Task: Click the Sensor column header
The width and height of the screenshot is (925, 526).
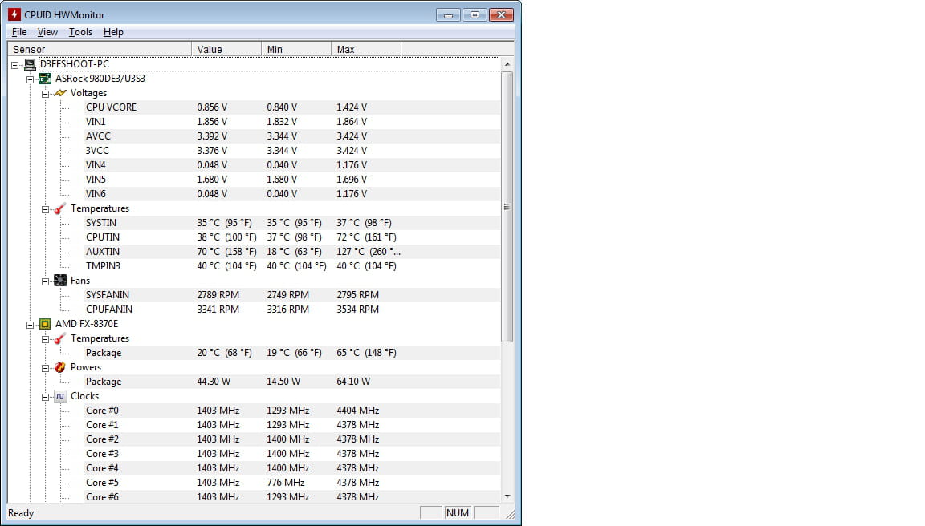Action: pyautogui.click(x=99, y=50)
